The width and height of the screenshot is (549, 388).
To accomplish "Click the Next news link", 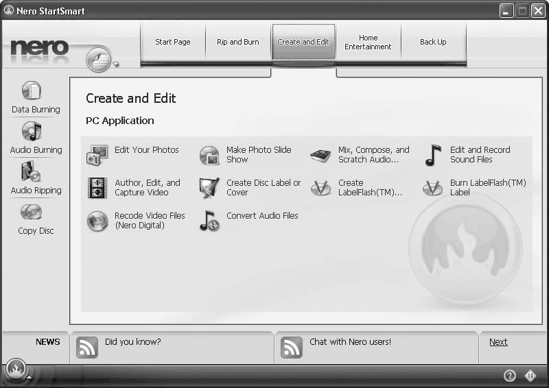I will click(498, 342).
